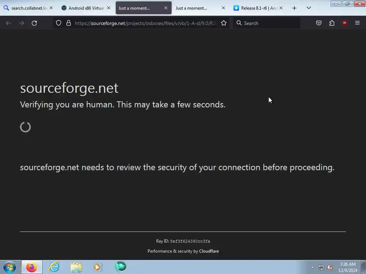Click the loading spinner on the page
The height and width of the screenshot is (274, 366).
[25, 127]
